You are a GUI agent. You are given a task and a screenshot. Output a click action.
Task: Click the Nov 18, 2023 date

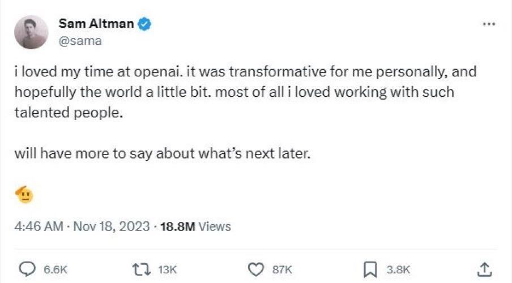tap(112, 226)
